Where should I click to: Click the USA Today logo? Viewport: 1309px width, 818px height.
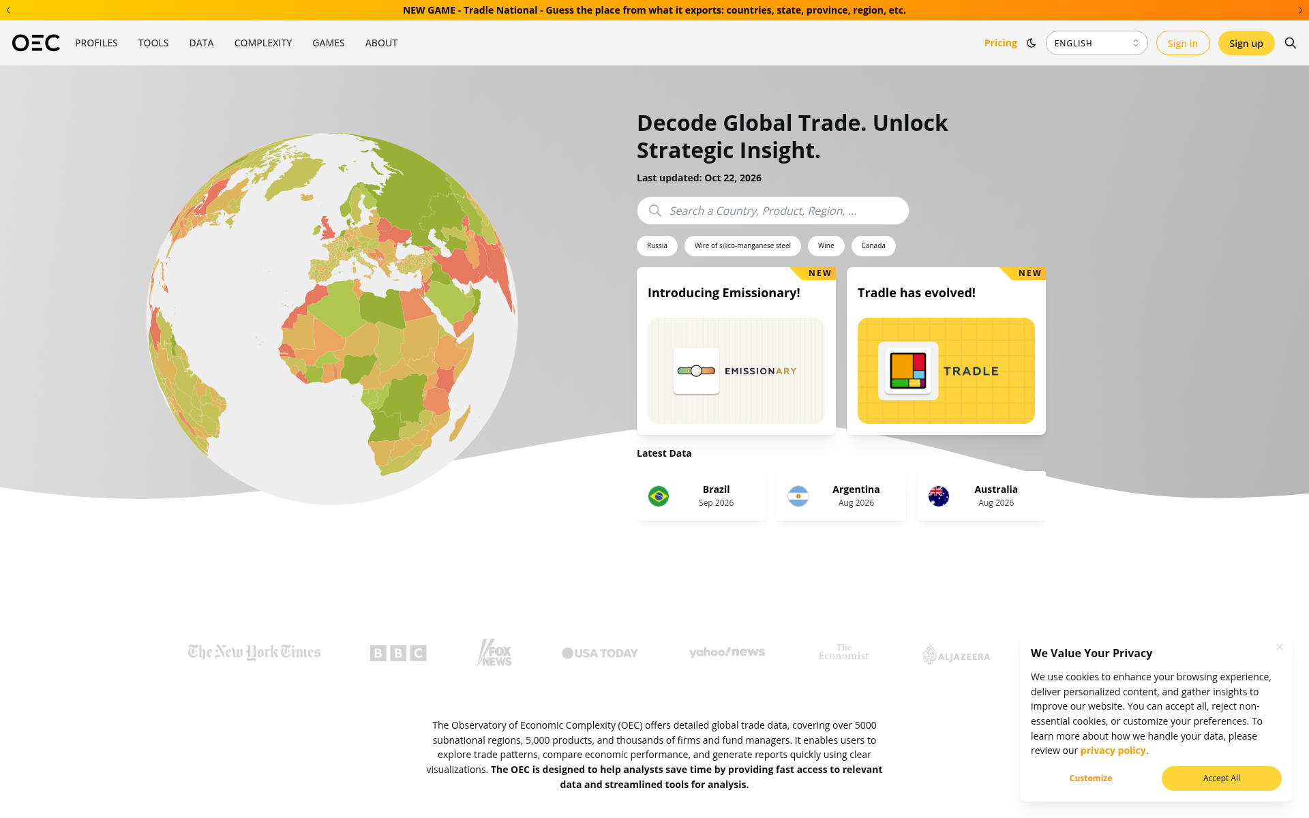(600, 653)
